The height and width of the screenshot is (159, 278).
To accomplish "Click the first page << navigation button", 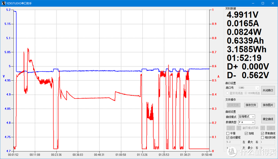I will tap(231, 128).
